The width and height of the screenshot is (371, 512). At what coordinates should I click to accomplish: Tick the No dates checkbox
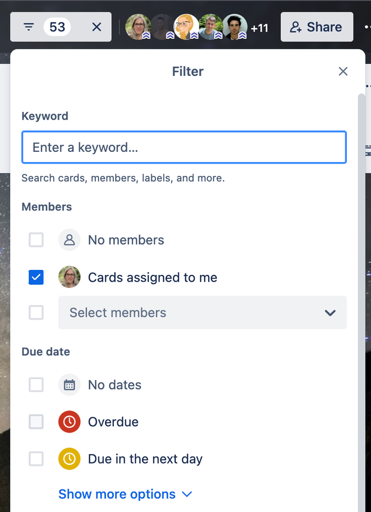click(x=36, y=385)
